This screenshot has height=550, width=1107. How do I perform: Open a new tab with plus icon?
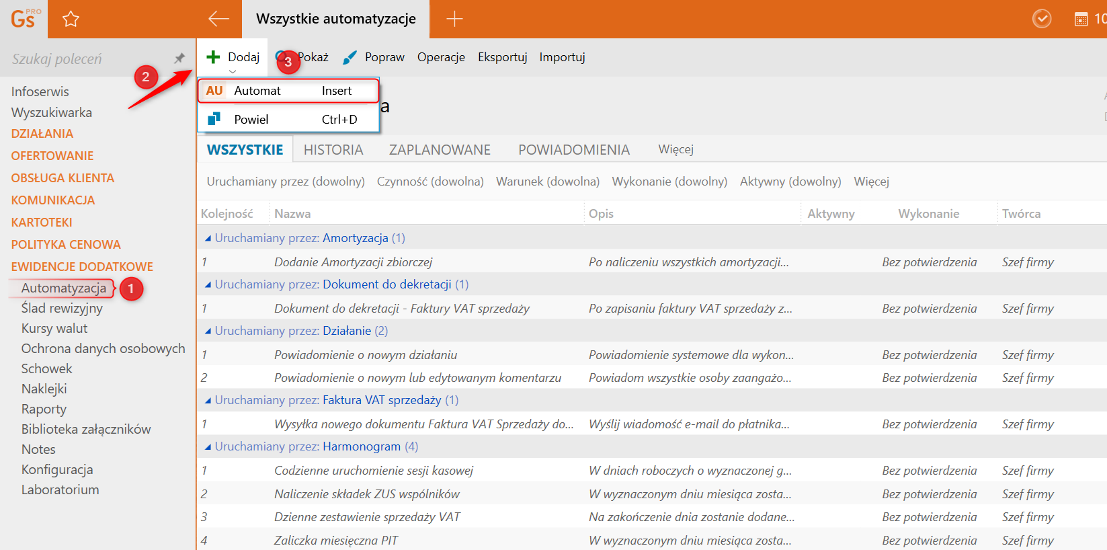point(454,19)
